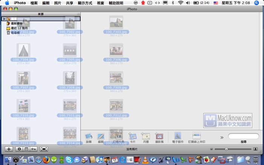Click the clock 星期五 下午 2:08
The image size is (264, 165).
(236, 3)
